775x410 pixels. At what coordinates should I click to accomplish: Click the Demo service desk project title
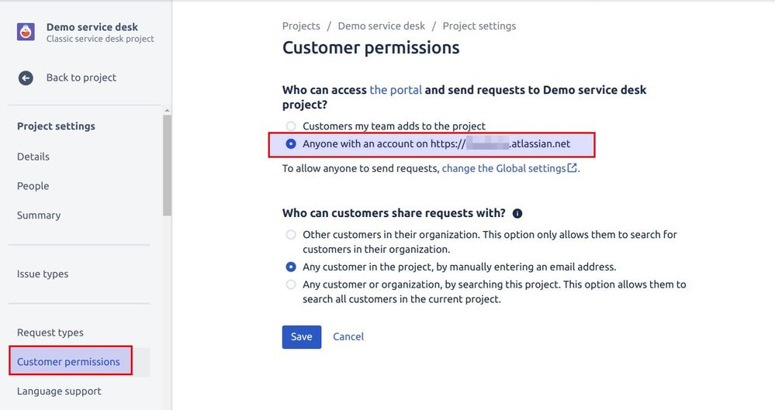pyautogui.click(x=92, y=27)
